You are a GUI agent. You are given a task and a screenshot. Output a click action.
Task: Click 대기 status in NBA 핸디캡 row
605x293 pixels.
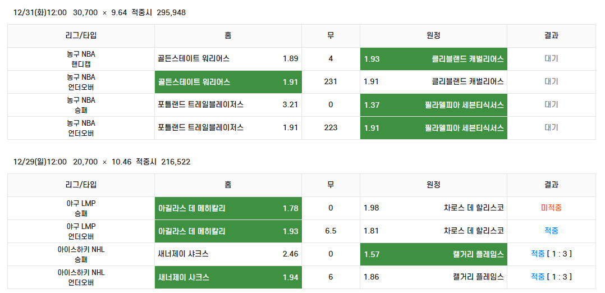click(551, 59)
